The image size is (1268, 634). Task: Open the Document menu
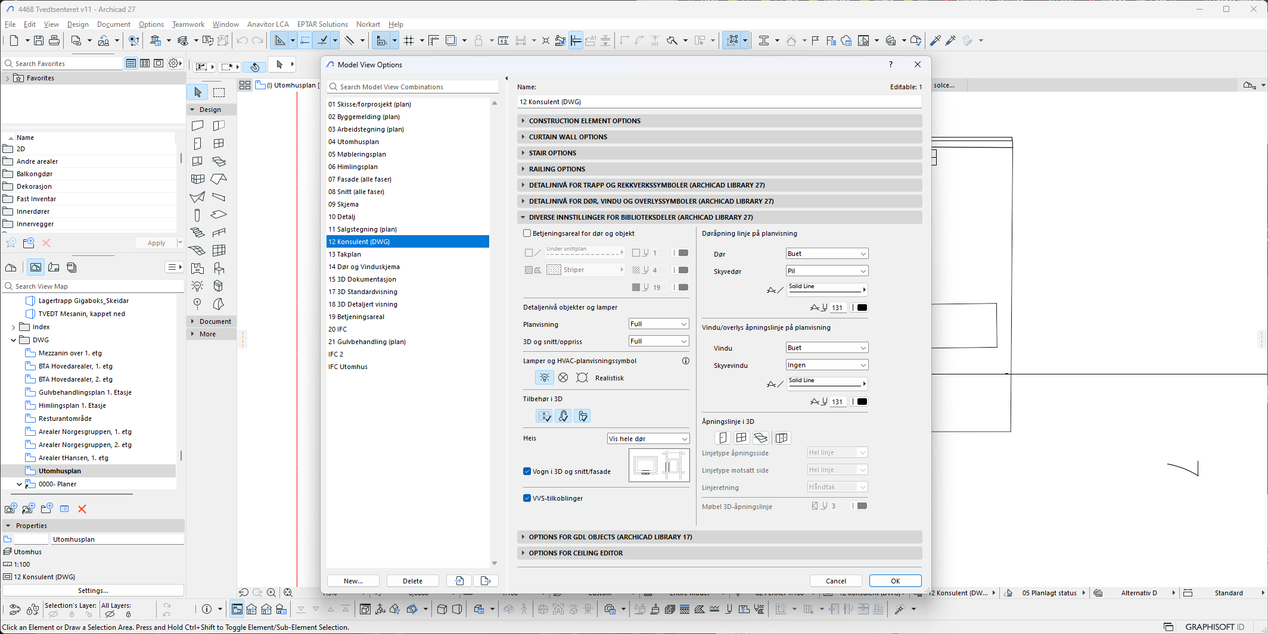pyautogui.click(x=113, y=24)
